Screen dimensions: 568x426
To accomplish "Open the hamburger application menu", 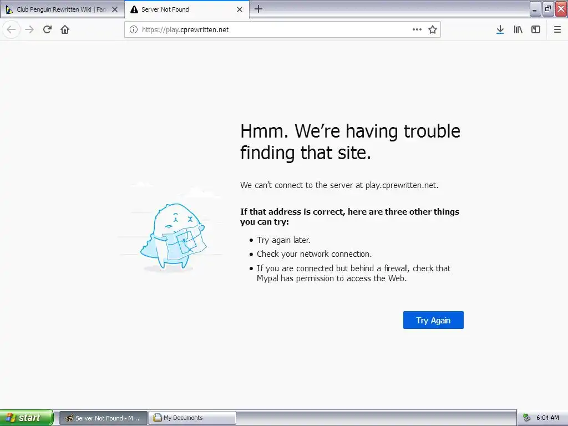I will coord(557,29).
